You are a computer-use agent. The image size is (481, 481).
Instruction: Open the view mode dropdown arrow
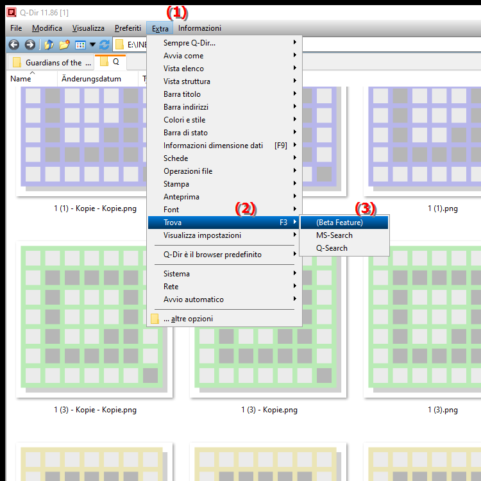point(92,45)
